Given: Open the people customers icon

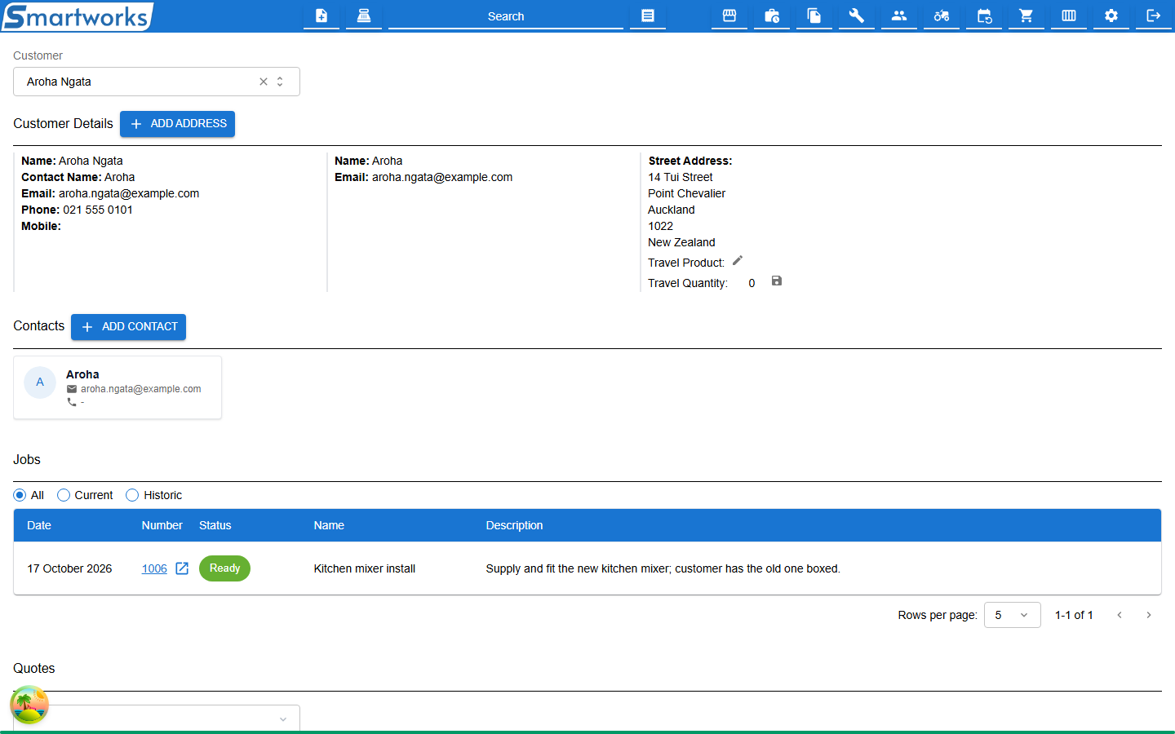Looking at the screenshot, I should pos(899,15).
